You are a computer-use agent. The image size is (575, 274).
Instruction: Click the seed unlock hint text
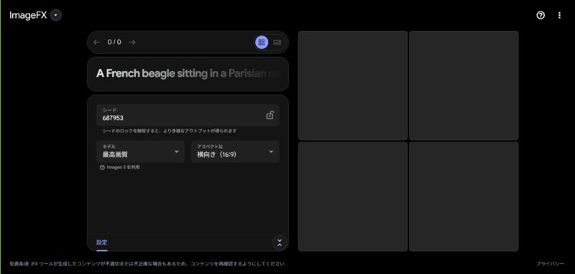[170, 131]
